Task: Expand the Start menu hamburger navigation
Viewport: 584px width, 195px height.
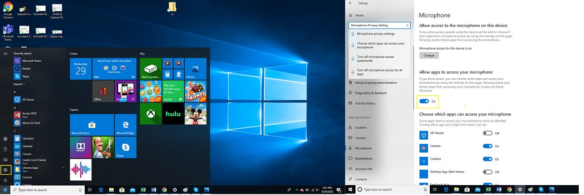Action: pyautogui.click(x=5, y=53)
